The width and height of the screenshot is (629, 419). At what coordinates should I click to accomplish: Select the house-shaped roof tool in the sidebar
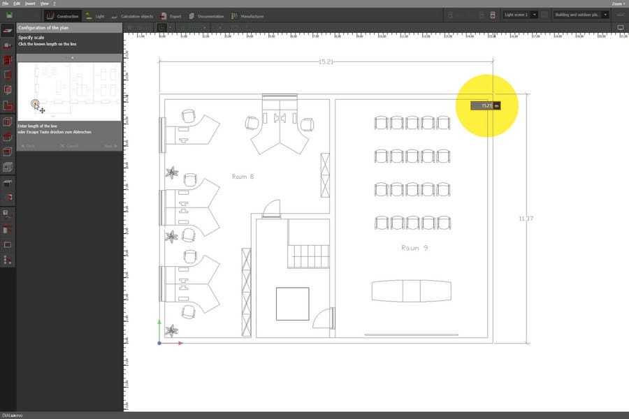point(8,137)
